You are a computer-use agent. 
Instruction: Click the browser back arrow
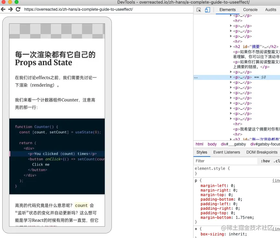pos(3,9)
